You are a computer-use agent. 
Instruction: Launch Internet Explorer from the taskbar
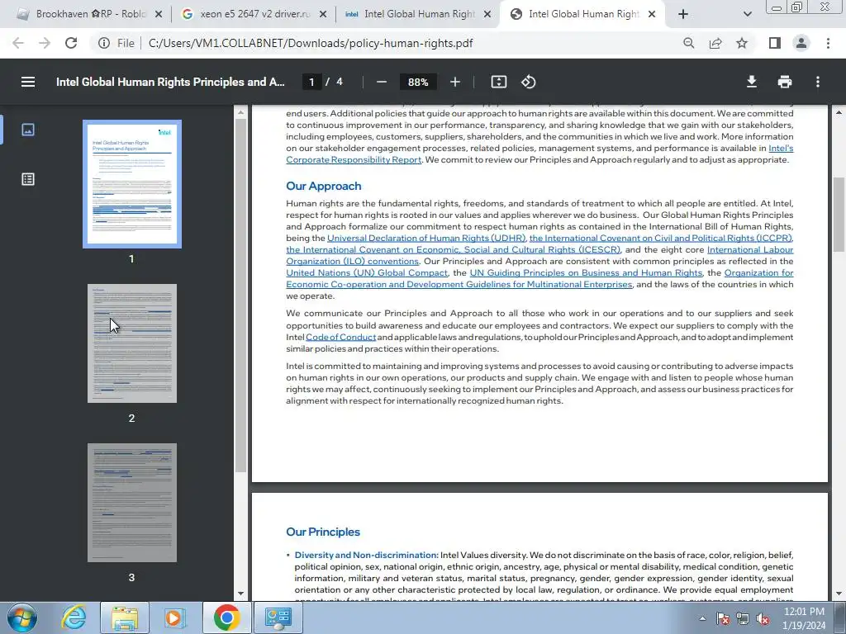tap(74, 617)
